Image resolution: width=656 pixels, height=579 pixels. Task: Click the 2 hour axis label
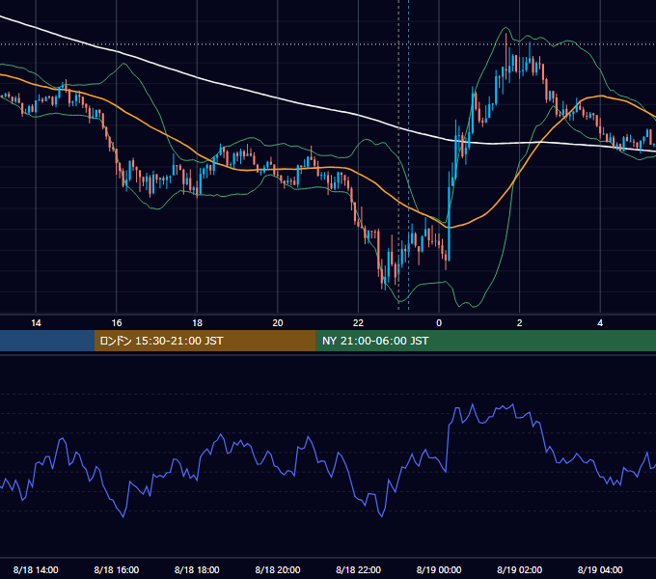click(520, 323)
